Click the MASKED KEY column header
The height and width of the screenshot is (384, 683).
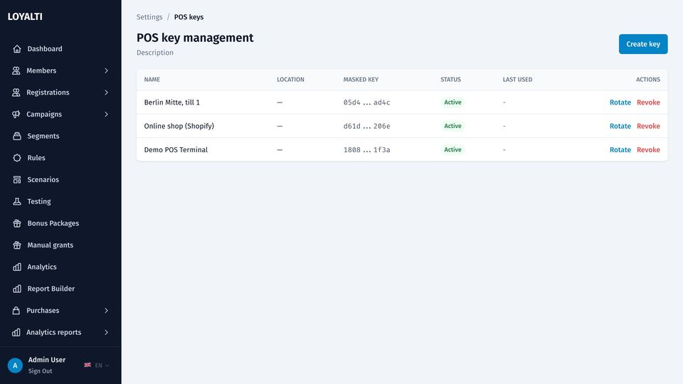click(x=361, y=79)
